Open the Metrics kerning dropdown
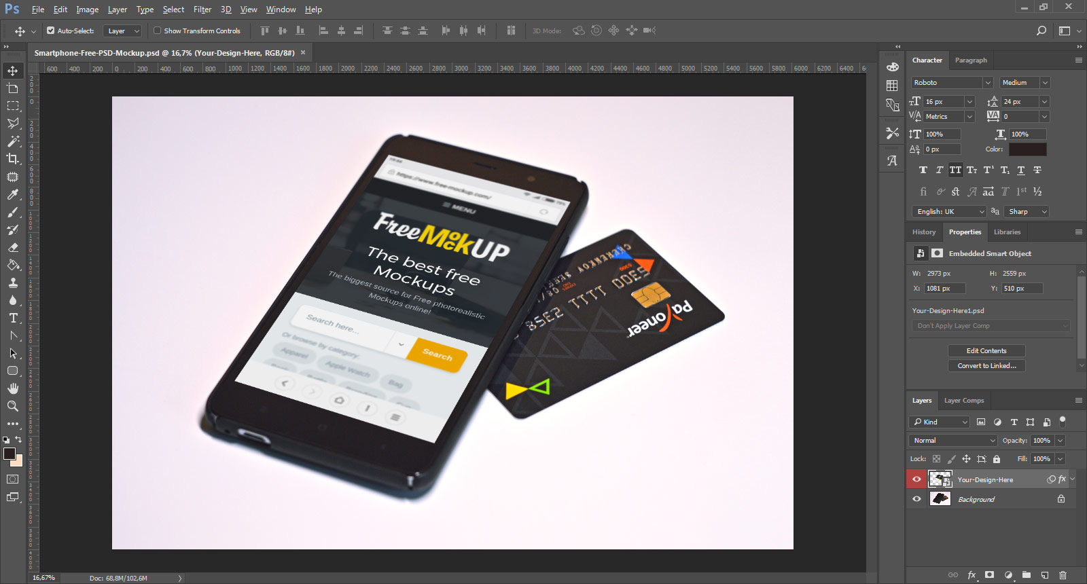Image resolution: width=1087 pixels, height=584 pixels. 949,117
